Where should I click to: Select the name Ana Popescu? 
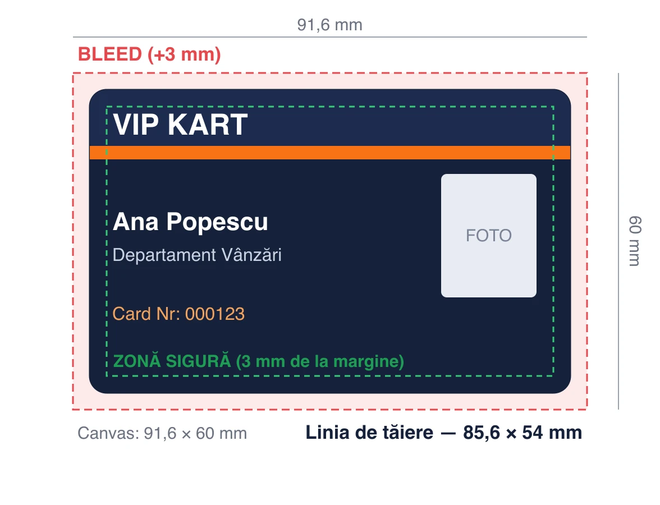190,221
